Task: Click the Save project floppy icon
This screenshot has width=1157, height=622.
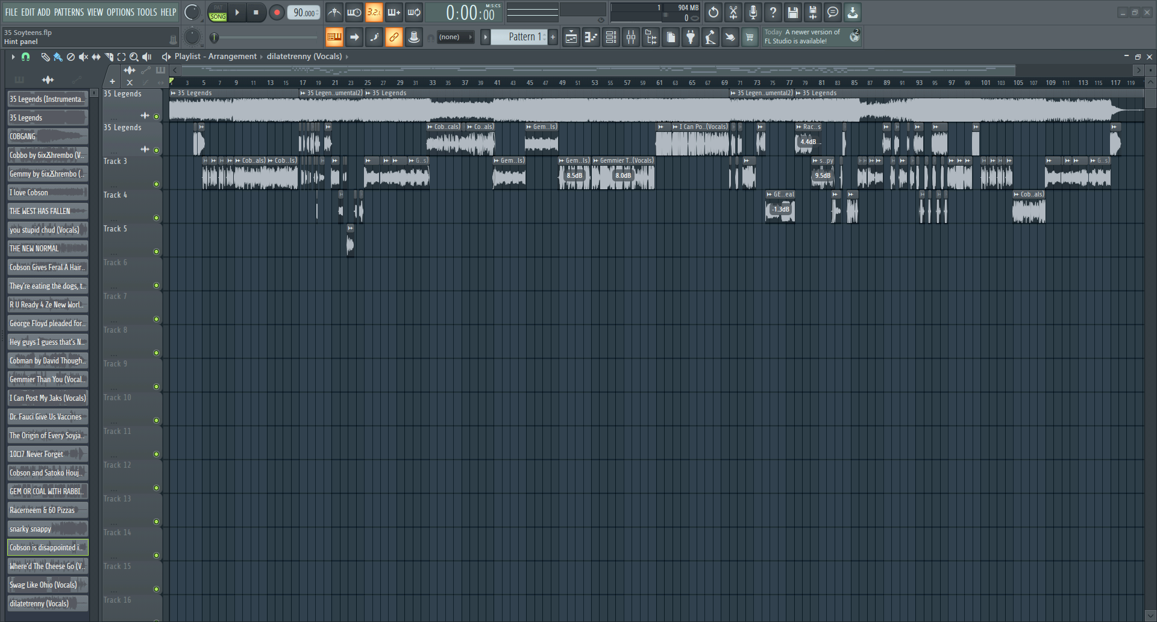Action: pos(792,12)
